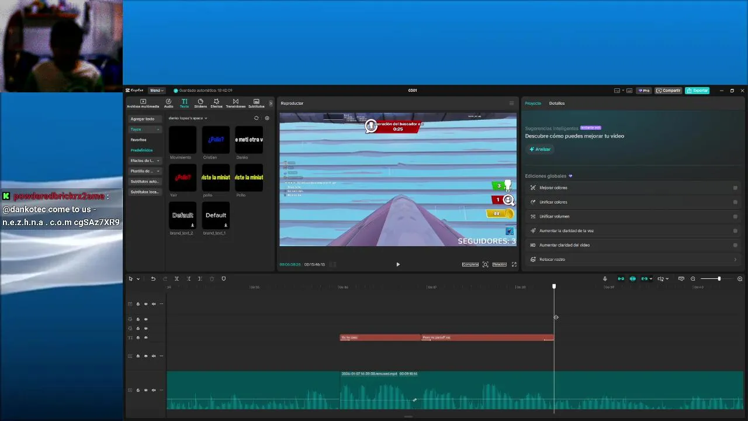This screenshot has width=748, height=421.
Task: Open the Reproductor panel menu
Action: click(x=511, y=103)
